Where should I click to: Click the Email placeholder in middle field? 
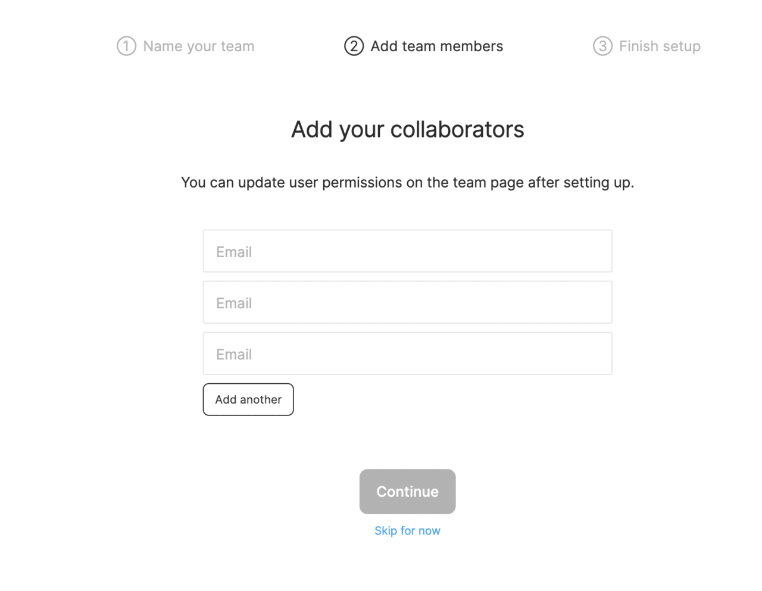[234, 303]
